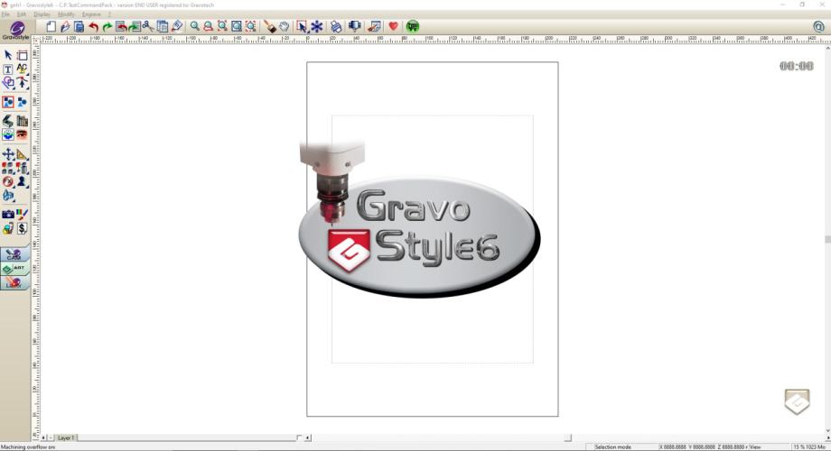
Task: Undo the last action (red arrow)
Action: click(93, 26)
